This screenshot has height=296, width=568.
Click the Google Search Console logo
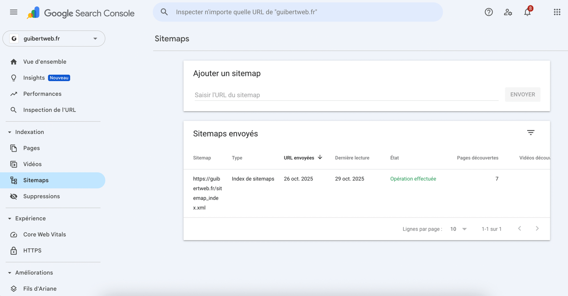[x=81, y=13]
